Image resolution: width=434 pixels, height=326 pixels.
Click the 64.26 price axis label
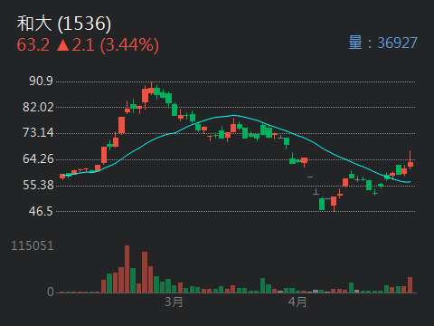(38, 158)
